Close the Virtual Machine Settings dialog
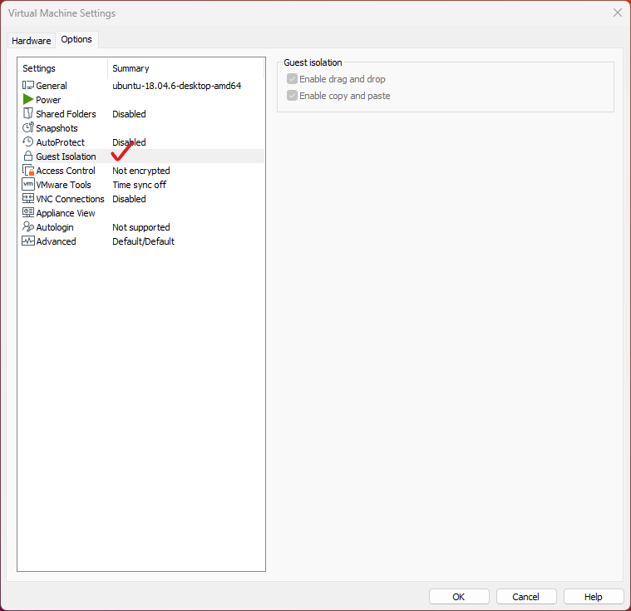This screenshot has width=631, height=611. point(618,12)
